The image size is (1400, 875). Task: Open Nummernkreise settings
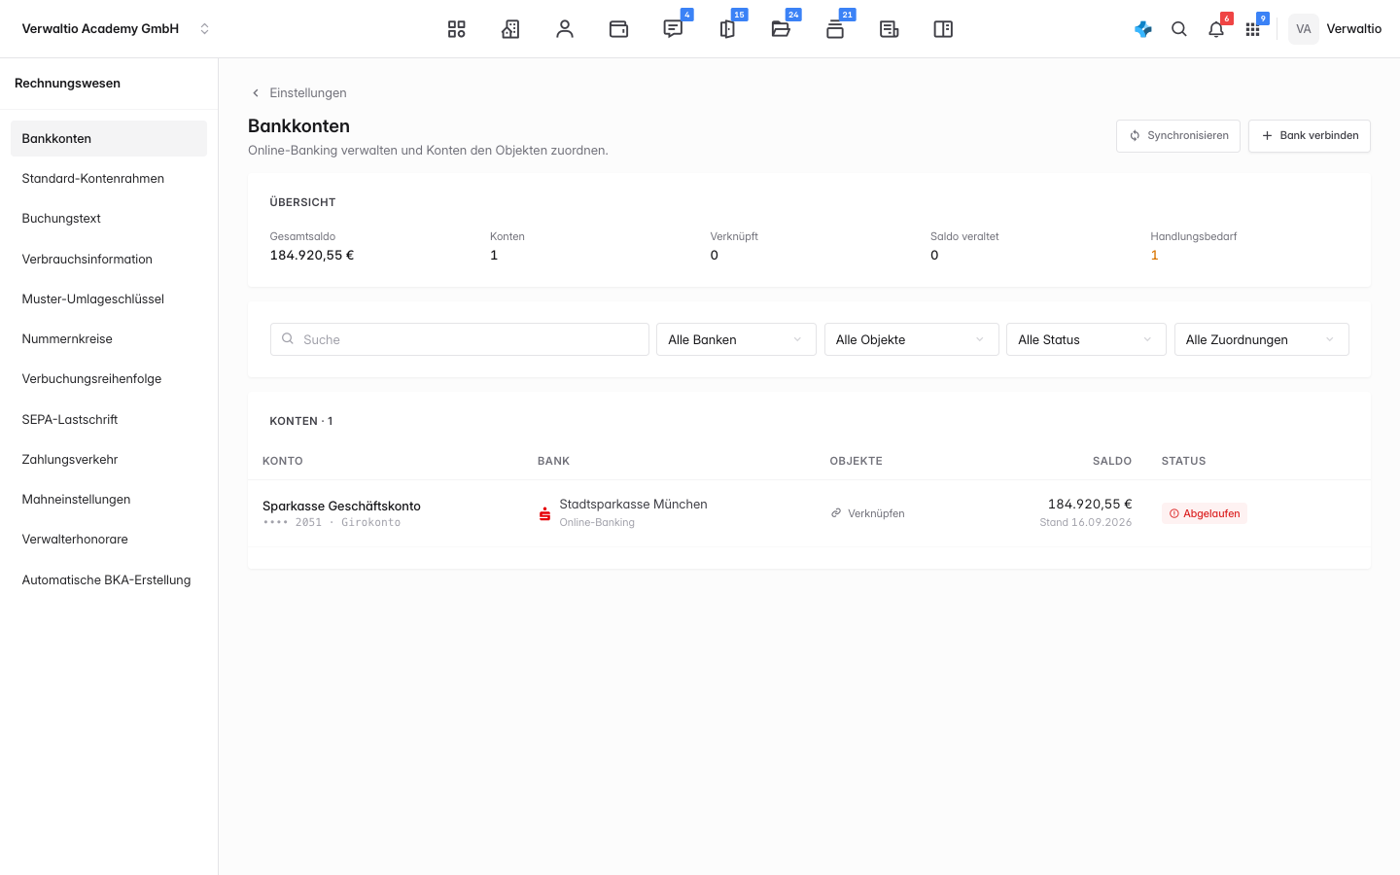pos(109,339)
